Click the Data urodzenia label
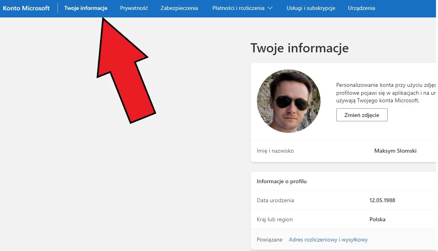 click(x=275, y=200)
